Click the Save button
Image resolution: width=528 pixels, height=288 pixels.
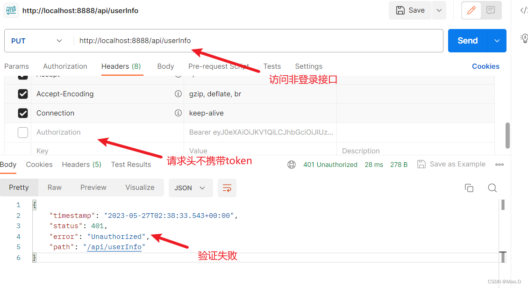(x=410, y=10)
